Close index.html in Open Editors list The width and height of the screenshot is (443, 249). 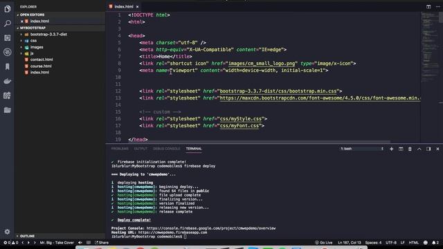tap(21, 21)
